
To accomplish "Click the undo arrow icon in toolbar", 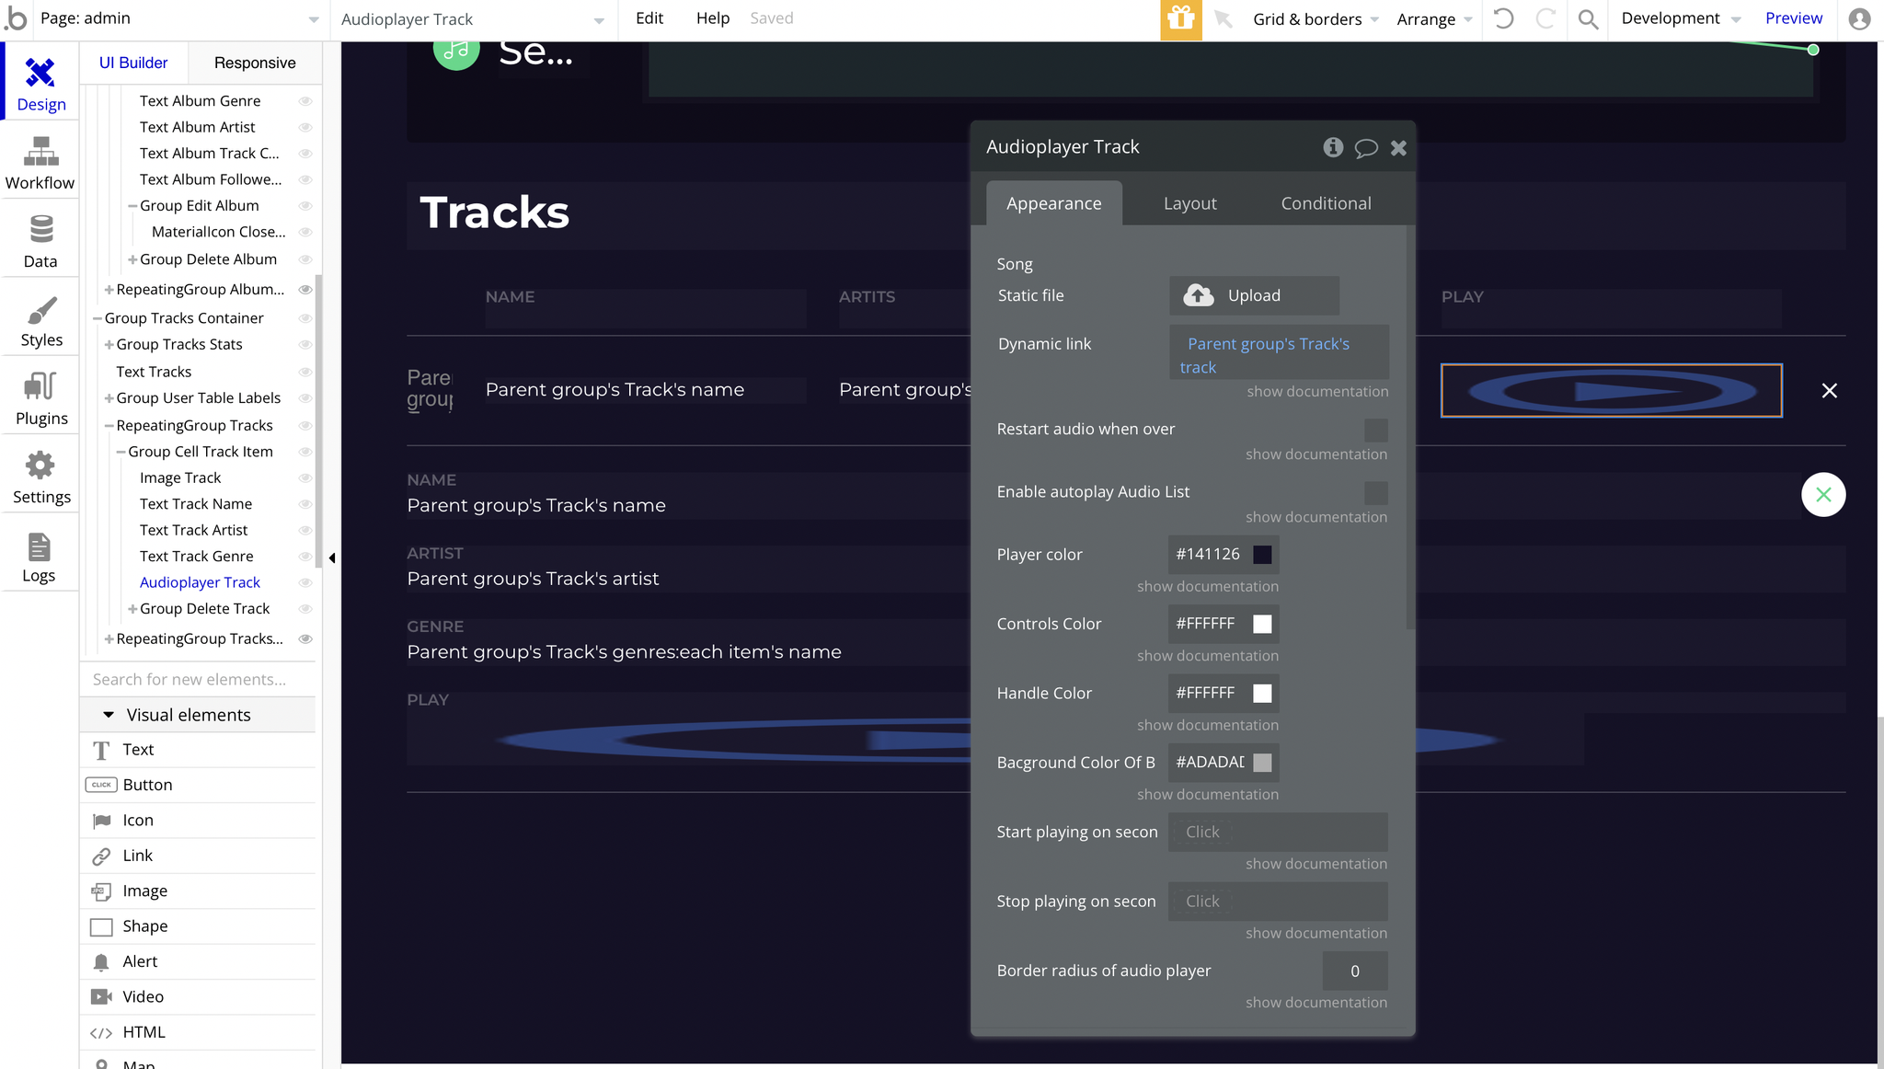I will [1503, 18].
